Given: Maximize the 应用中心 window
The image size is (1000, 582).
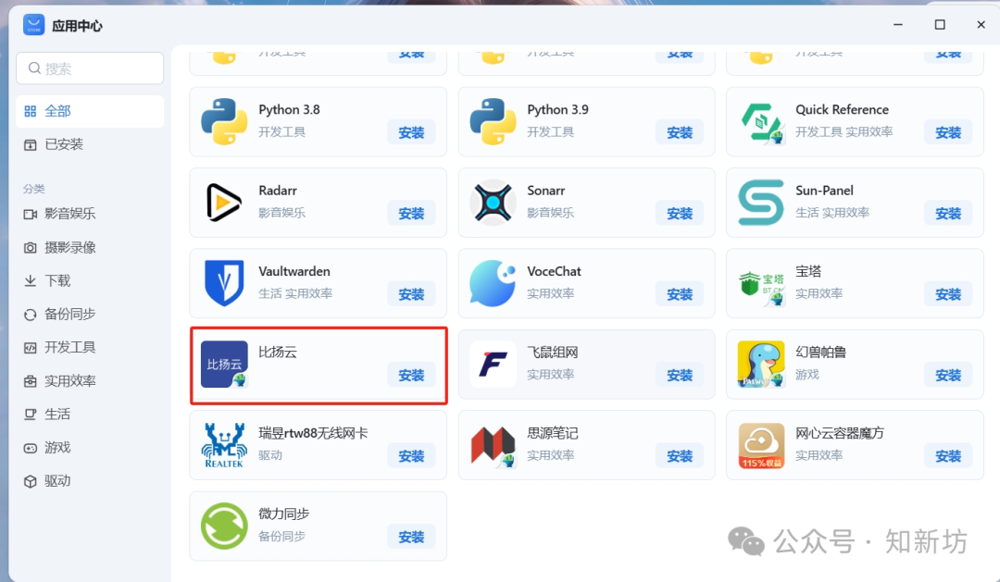Looking at the screenshot, I should click(940, 25).
